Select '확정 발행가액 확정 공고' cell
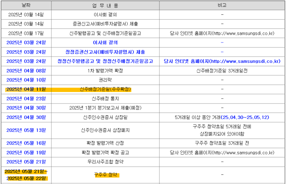 tap(105, 153)
